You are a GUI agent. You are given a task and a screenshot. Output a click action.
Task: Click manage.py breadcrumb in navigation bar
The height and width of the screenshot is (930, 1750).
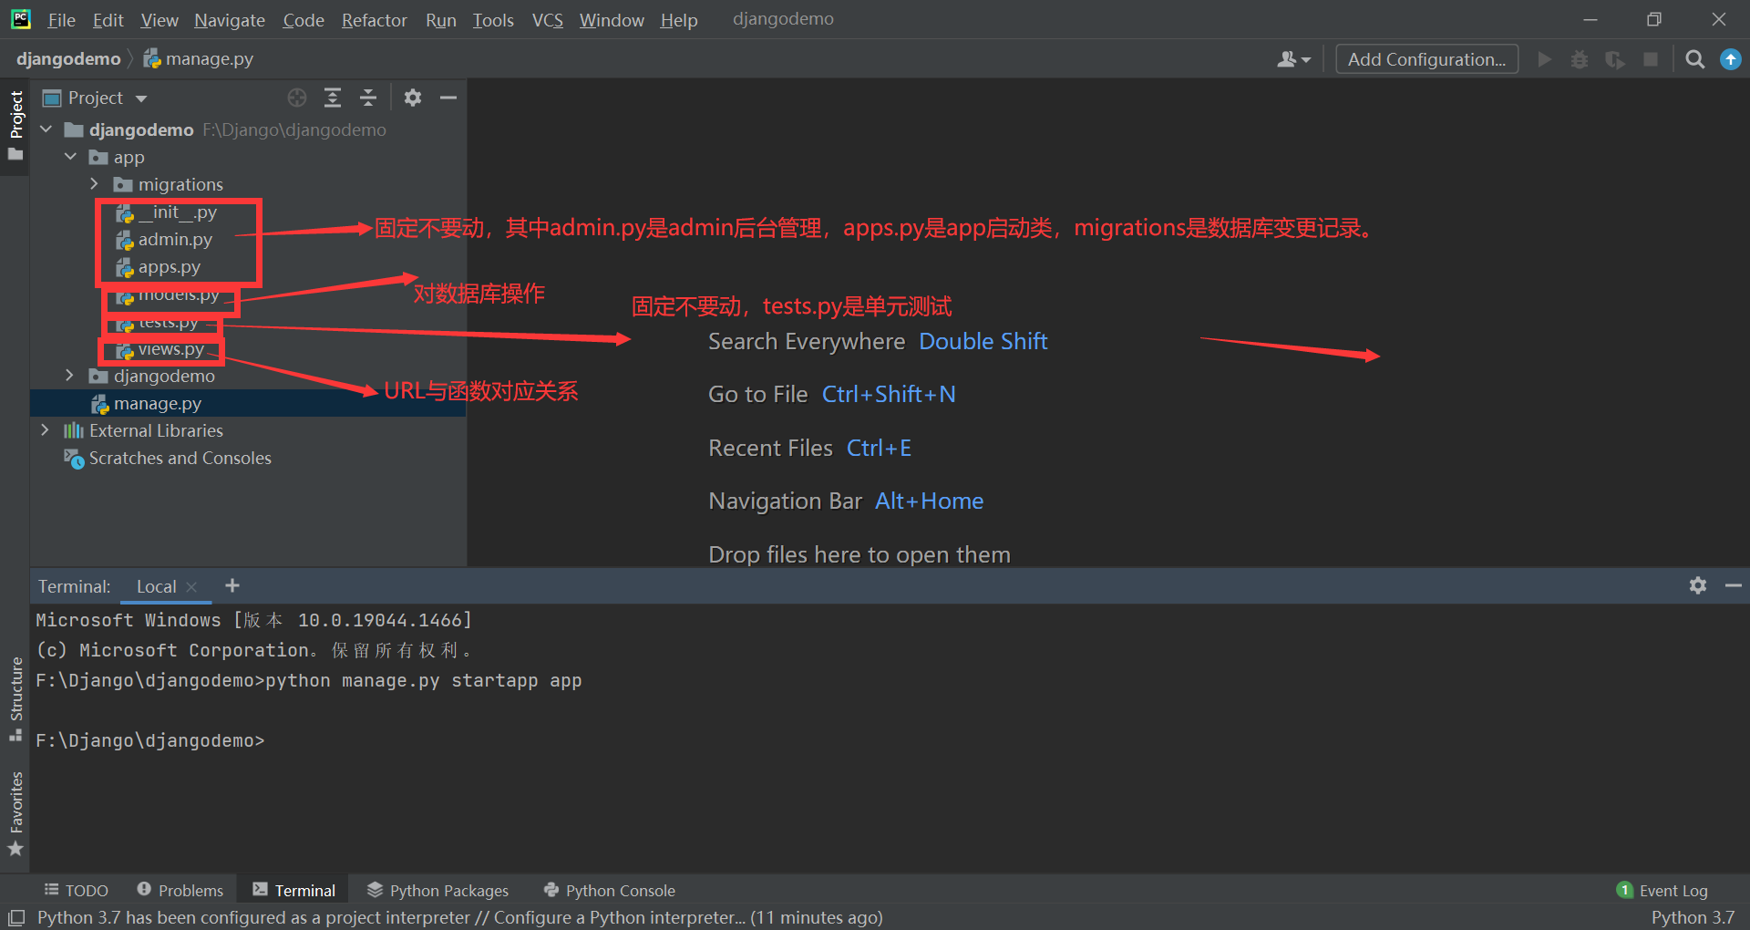point(199,59)
